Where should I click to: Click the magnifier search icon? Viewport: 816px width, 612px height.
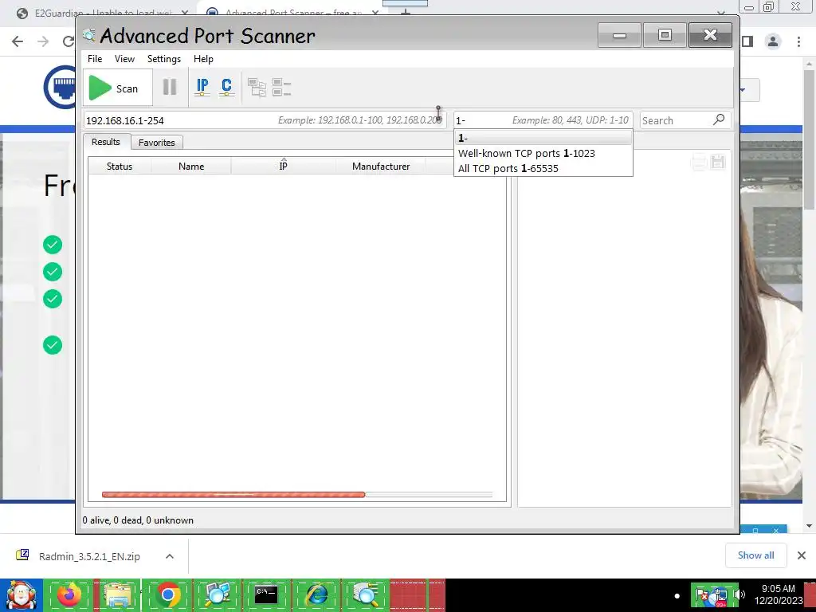point(719,120)
